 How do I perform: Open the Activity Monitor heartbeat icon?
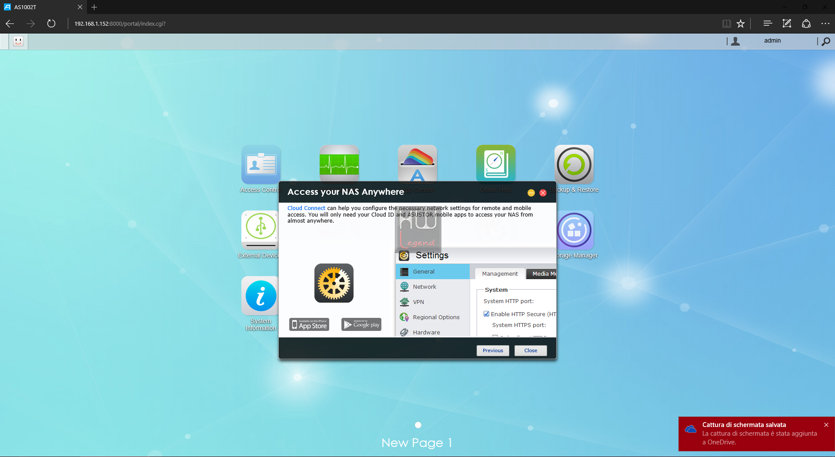pos(339,163)
